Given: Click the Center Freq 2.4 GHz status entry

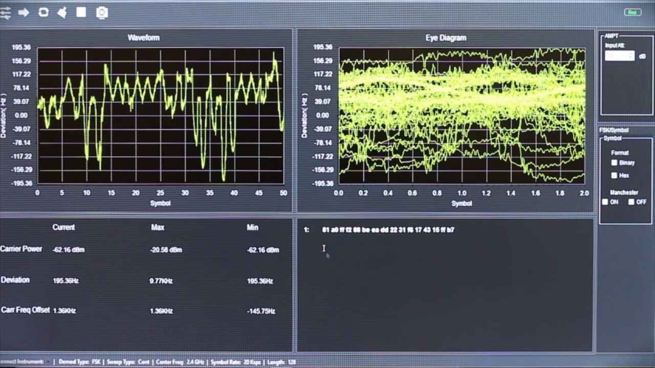Looking at the screenshot, I should point(180,362).
